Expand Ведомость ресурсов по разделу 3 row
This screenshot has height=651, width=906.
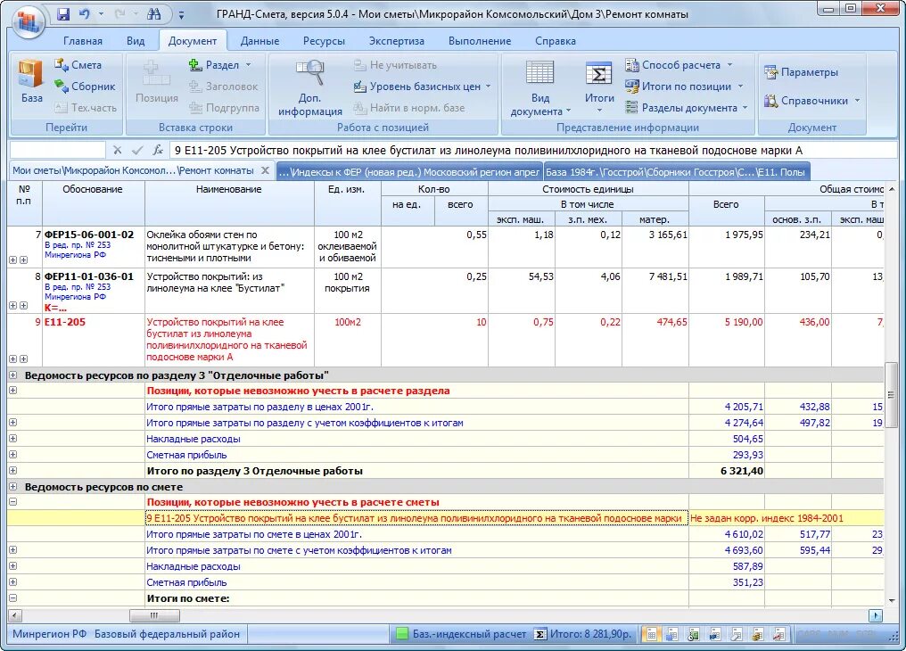click(x=12, y=375)
